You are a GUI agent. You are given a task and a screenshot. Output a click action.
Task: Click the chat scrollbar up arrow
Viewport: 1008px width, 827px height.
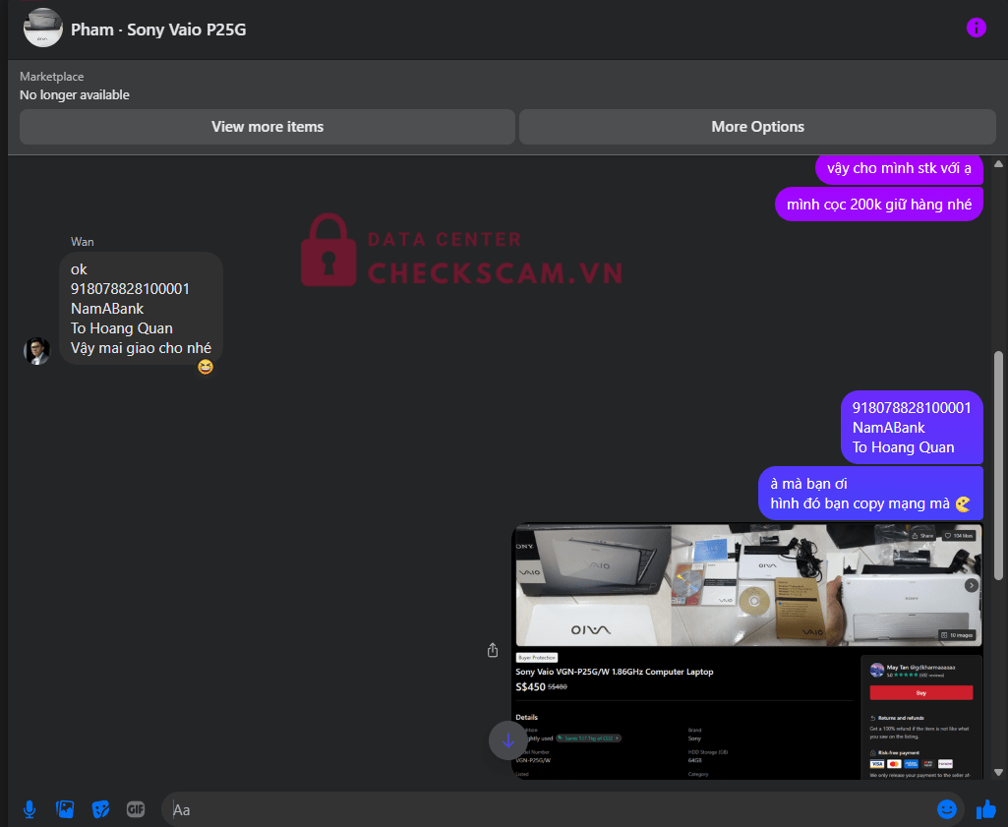pos(998,164)
